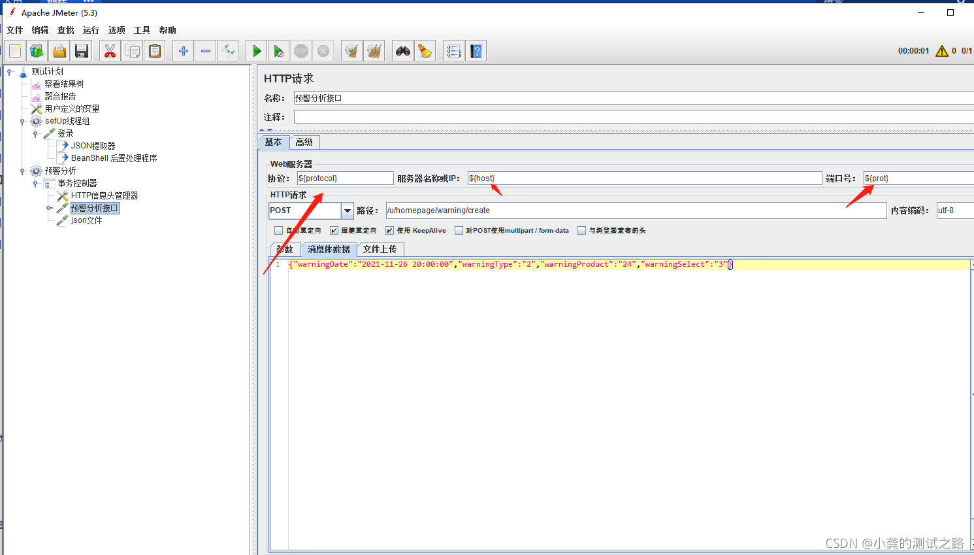Switch to the 参数 tab
This screenshot has width=974, height=555.
pyautogui.click(x=285, y=249)
